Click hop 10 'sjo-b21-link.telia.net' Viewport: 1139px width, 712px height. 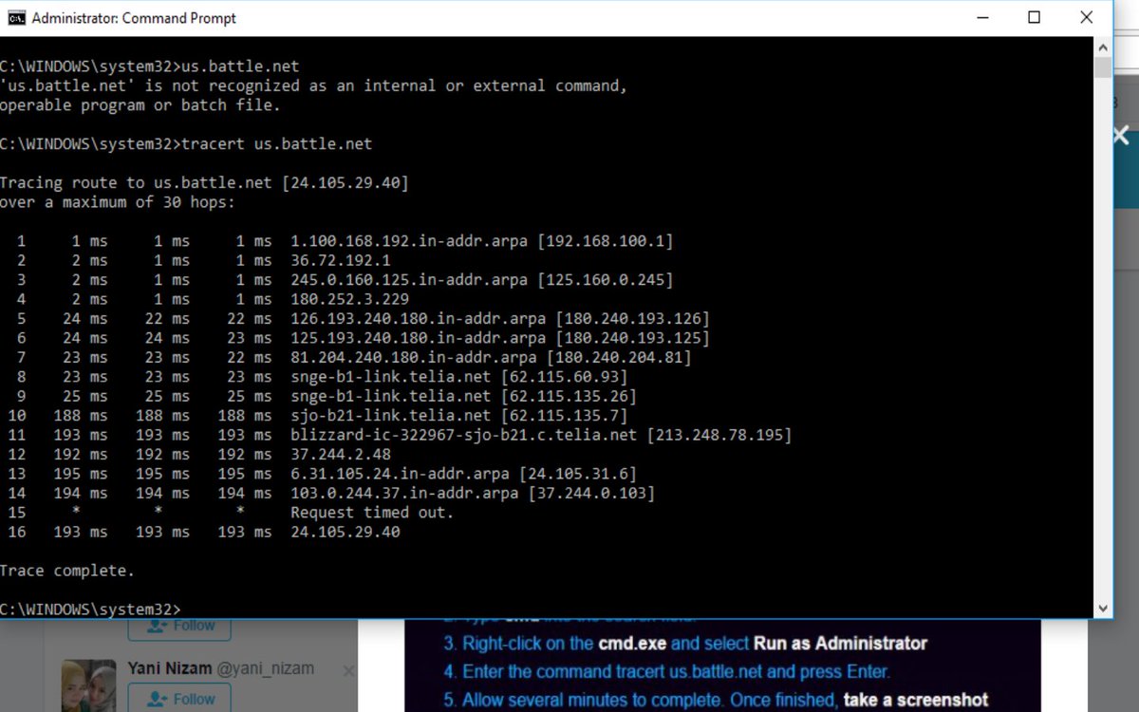pos(391,416)
